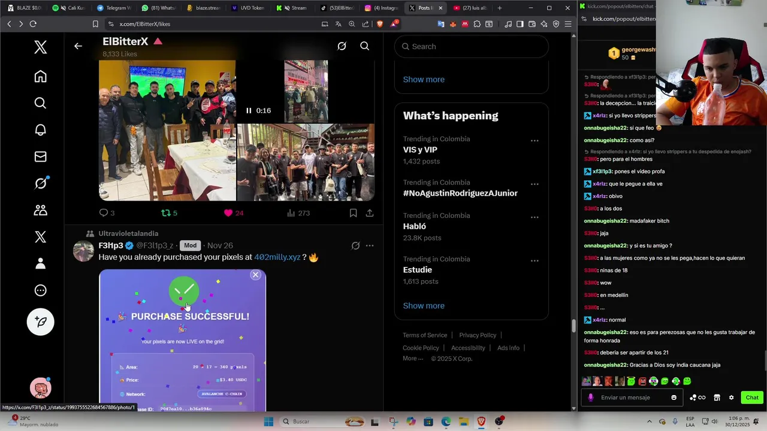Open a new browser tab with plus
Viewport: 767px width, 431px height.
click(x=500, y=8)
